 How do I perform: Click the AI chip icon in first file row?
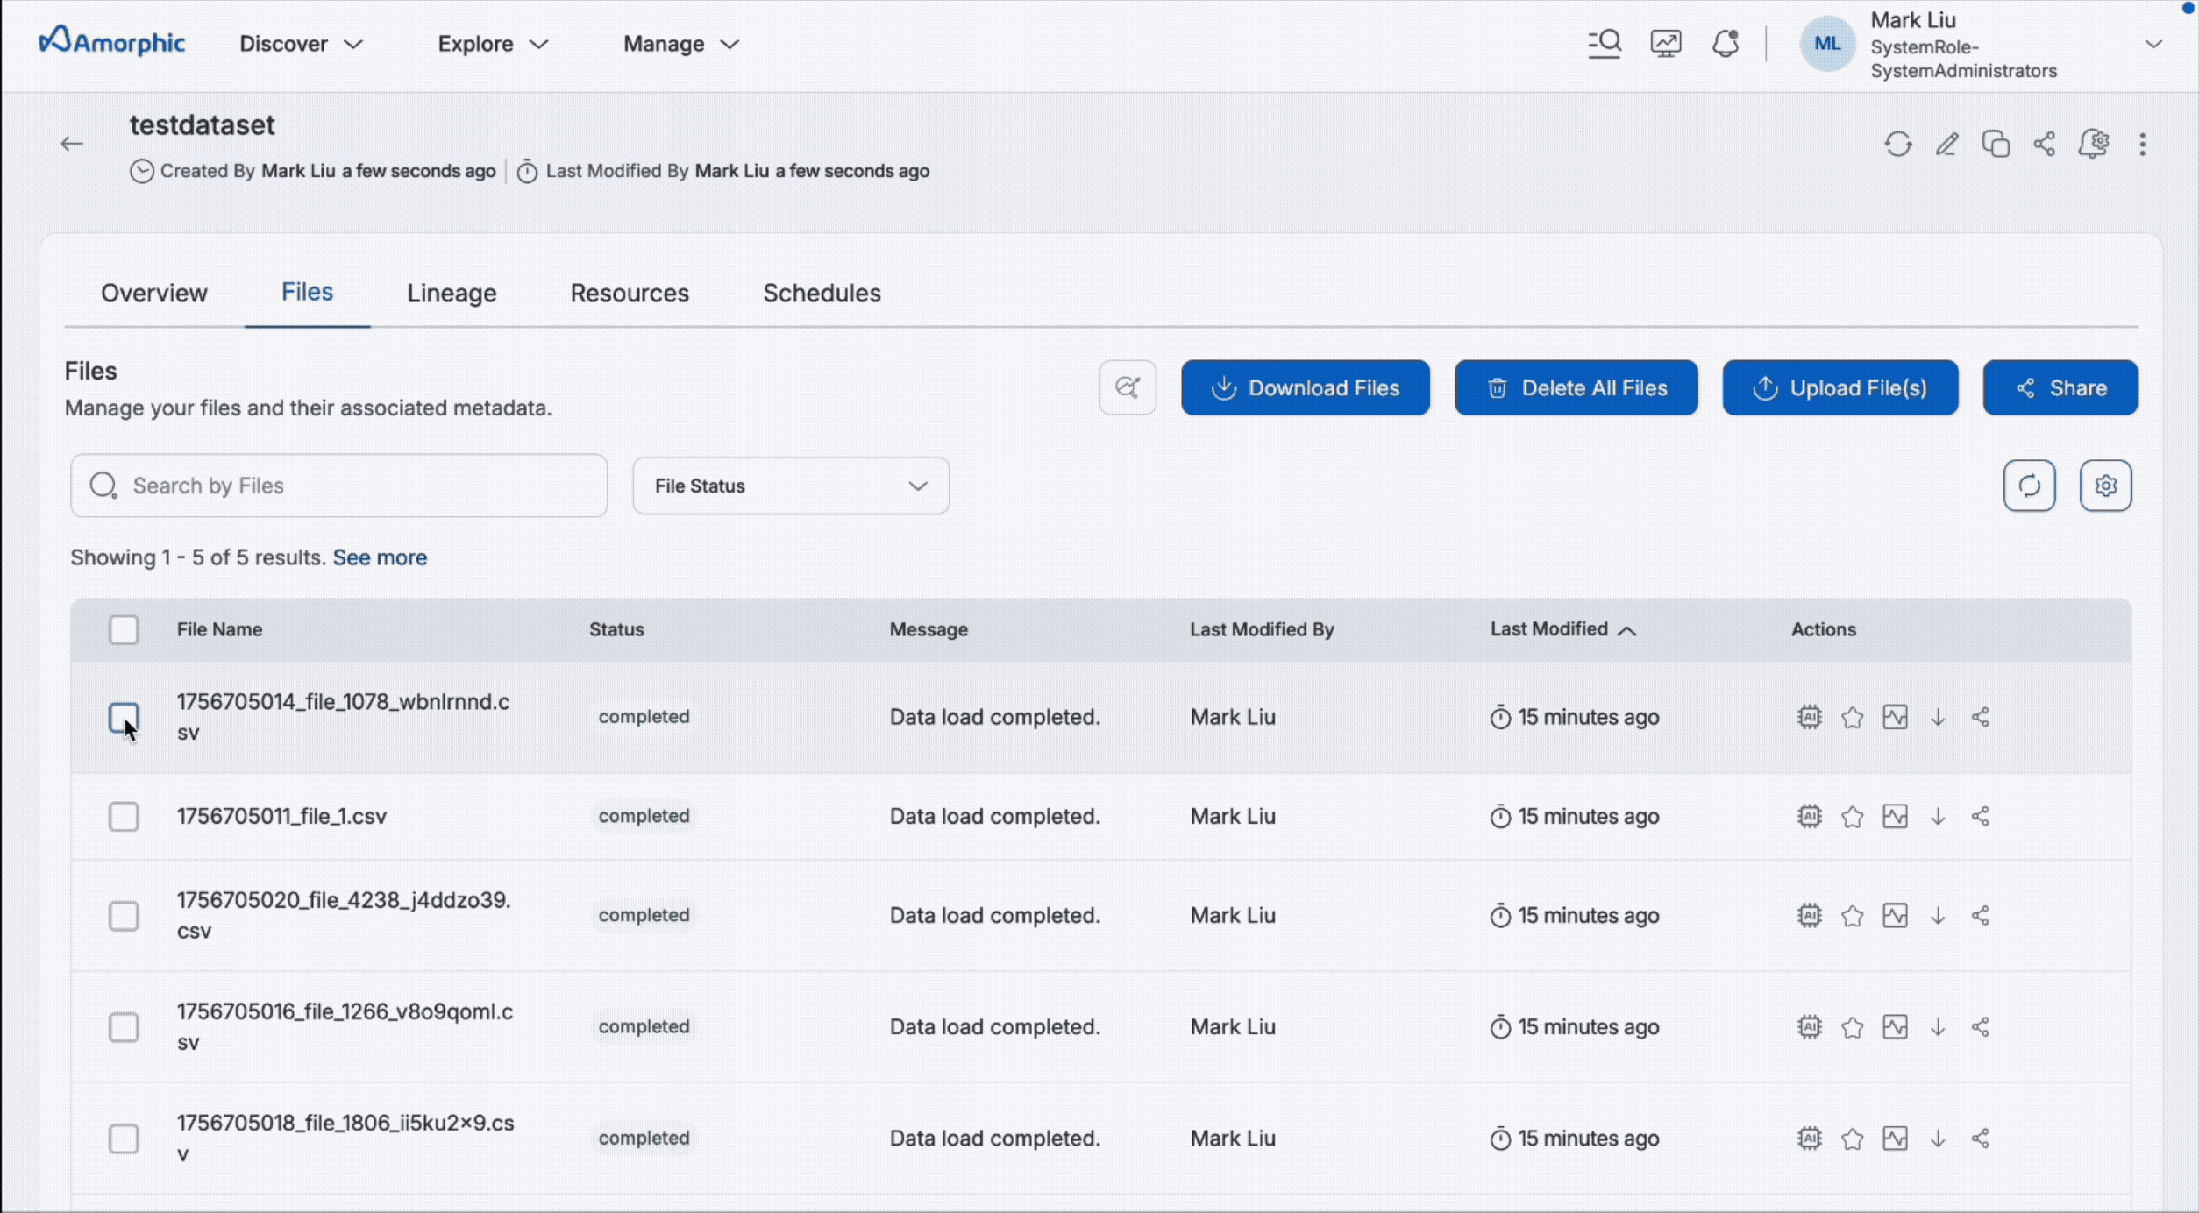click(1809, 717)
